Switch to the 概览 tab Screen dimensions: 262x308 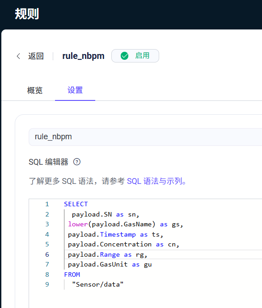[35, 90]
